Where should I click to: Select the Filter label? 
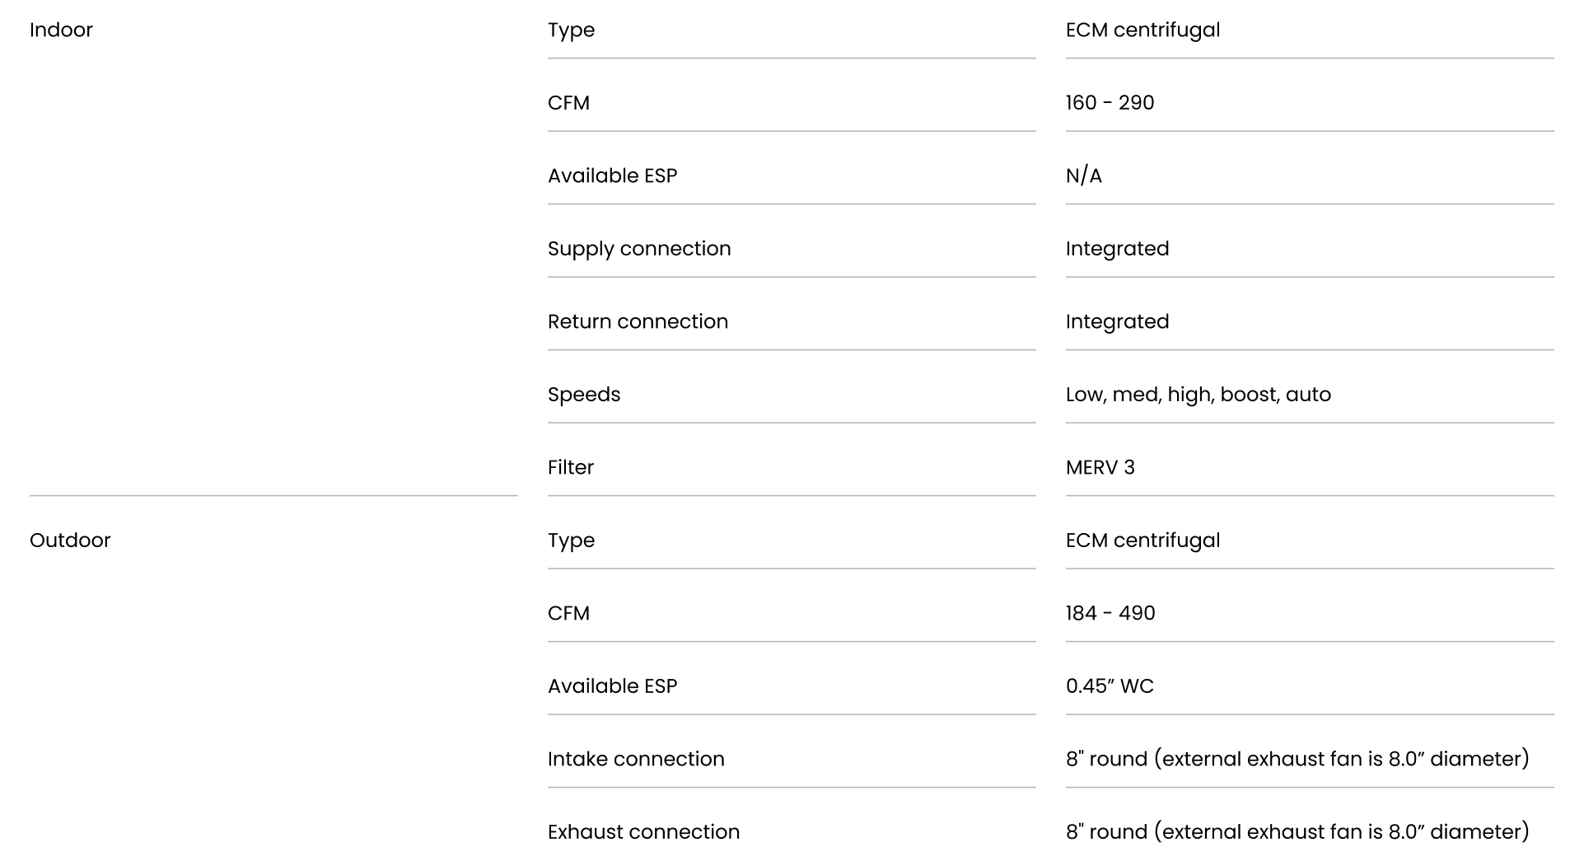tap(570, 467)
